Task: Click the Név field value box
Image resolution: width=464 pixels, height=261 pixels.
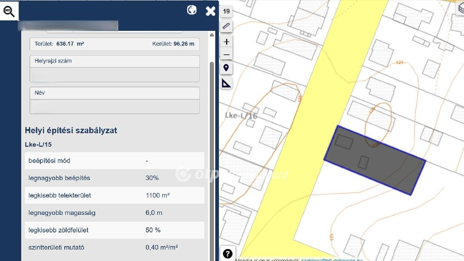Action: pyautogui.click(x=115, y=106)
